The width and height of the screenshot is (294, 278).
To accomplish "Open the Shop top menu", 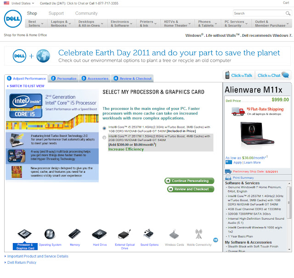I will pyautogui.click(x=32, y=13).
